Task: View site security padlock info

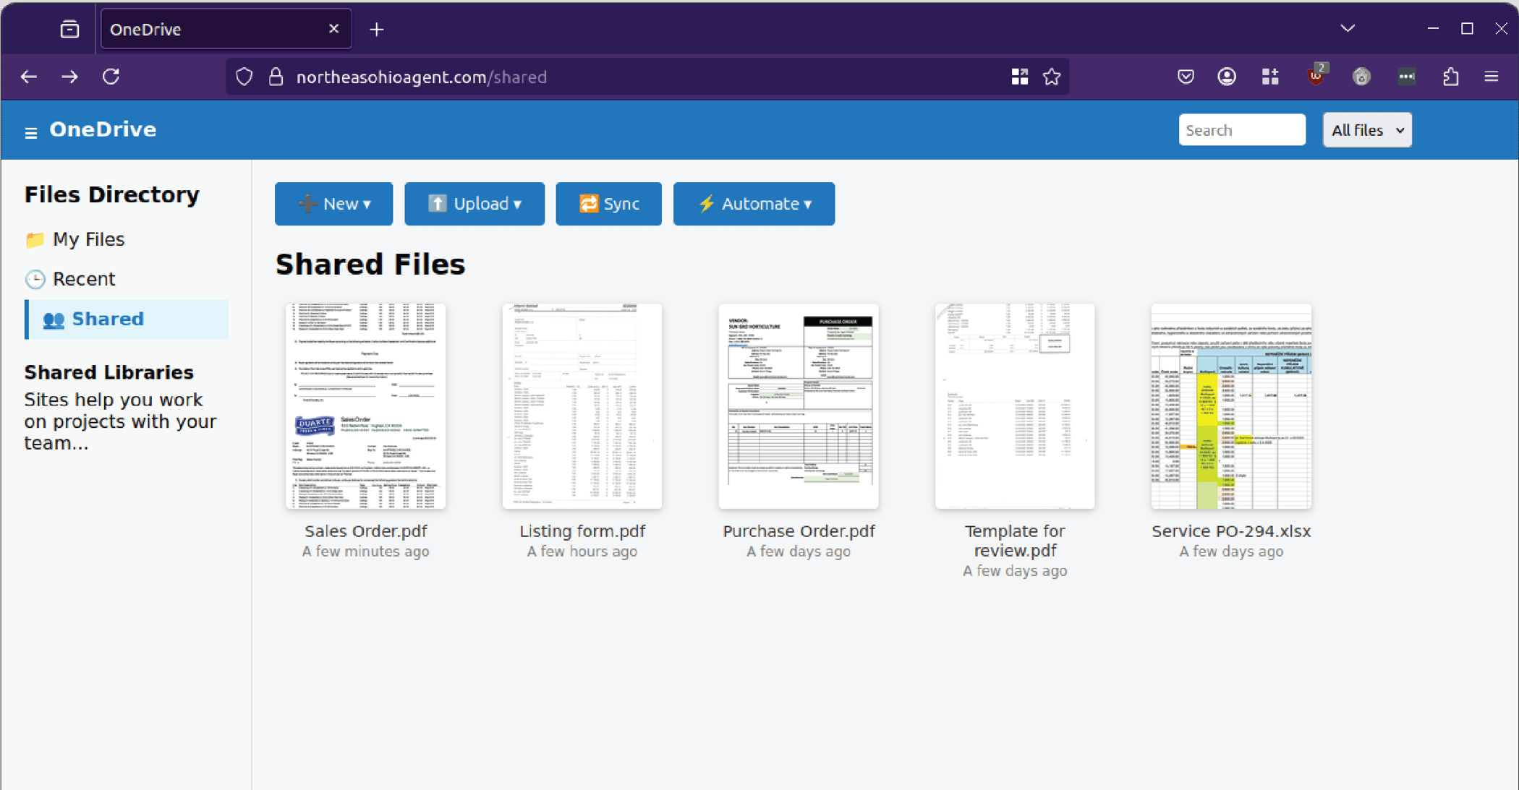Action: [276, 77]
